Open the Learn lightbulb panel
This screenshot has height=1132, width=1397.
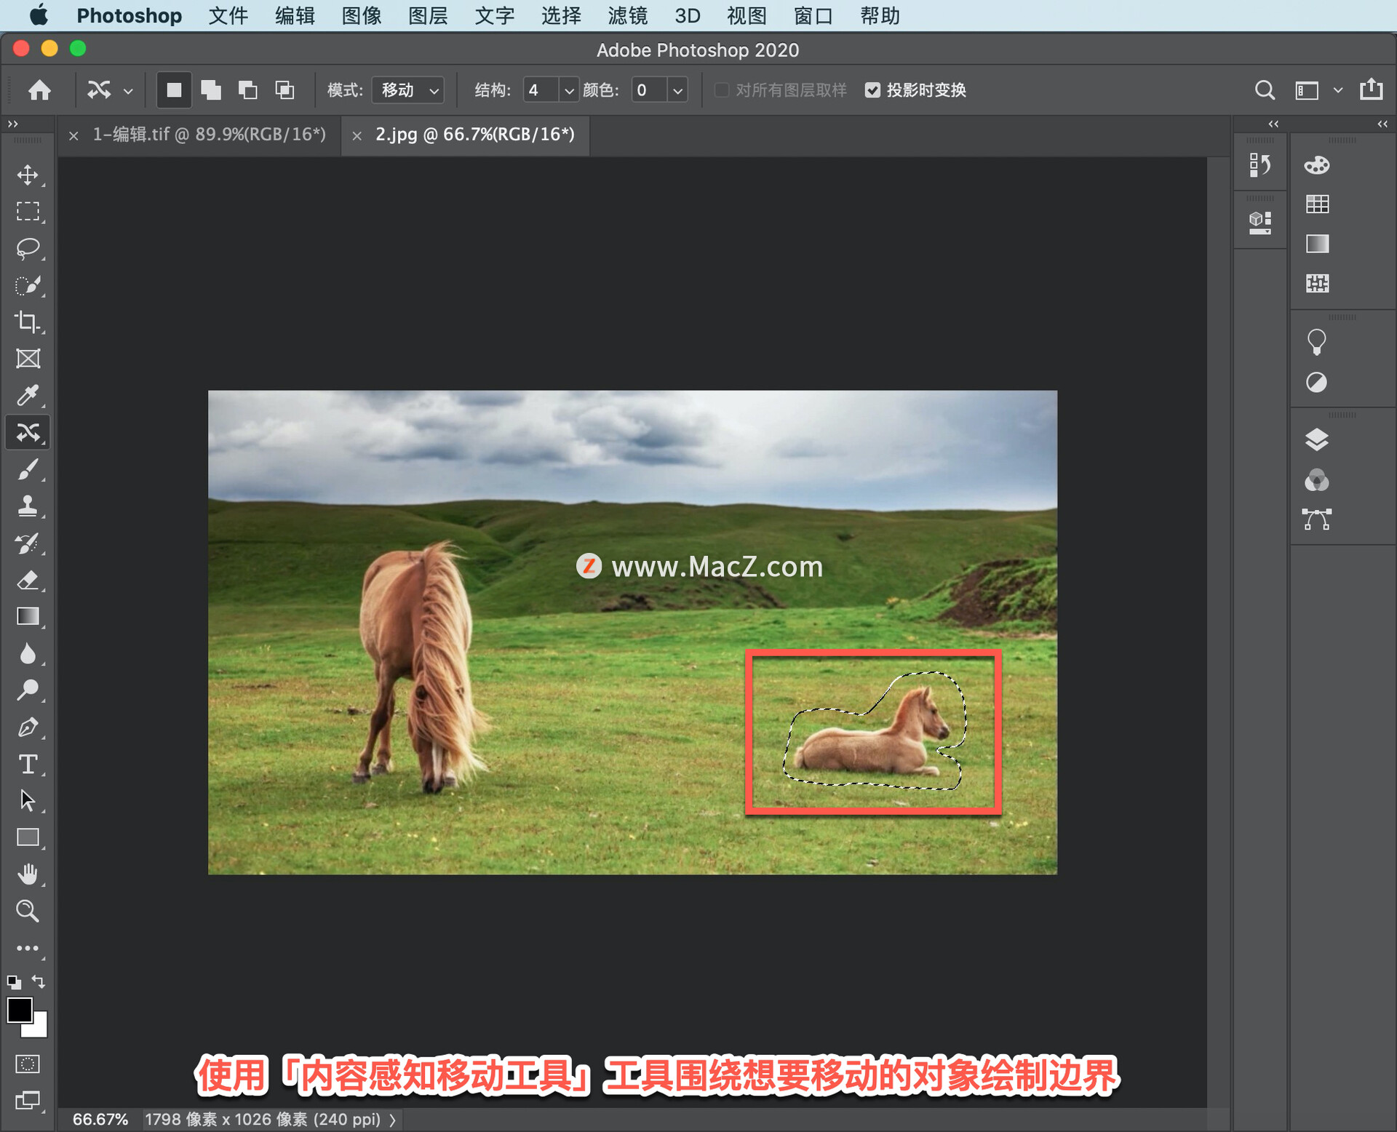click(1317, 342)
